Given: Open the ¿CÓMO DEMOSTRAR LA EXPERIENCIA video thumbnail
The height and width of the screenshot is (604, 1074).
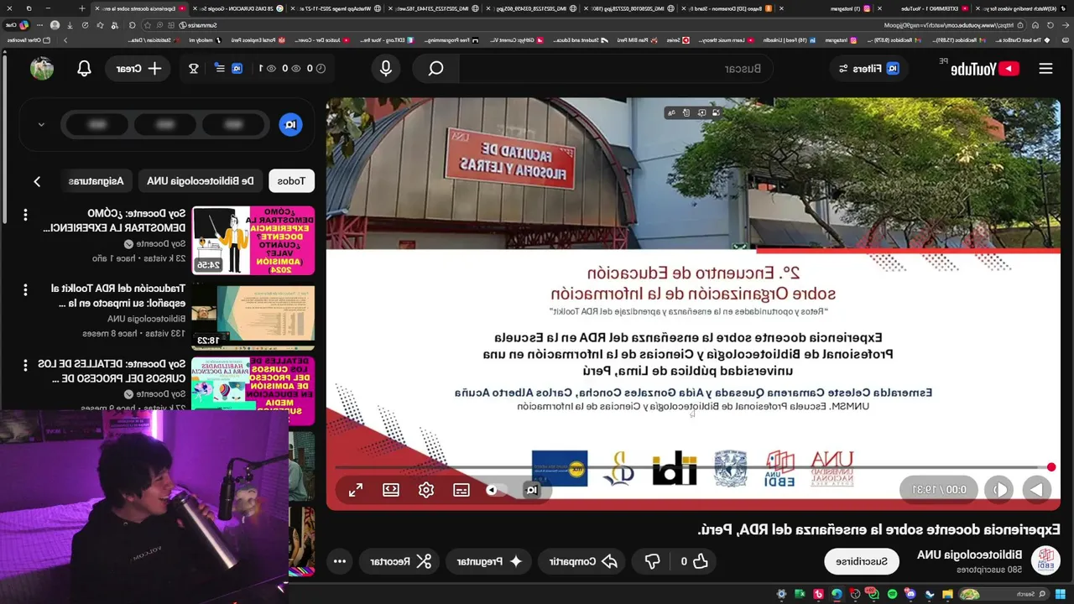Looking at the screenshot, I should click(253, 240).
